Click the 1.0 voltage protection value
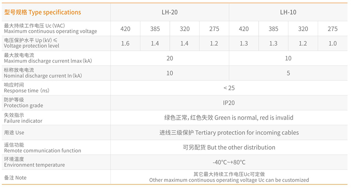The width and height of the screenshot is (351, 188). [332, 43]
